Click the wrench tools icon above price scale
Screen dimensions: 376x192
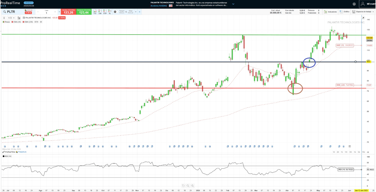[363, 17]
